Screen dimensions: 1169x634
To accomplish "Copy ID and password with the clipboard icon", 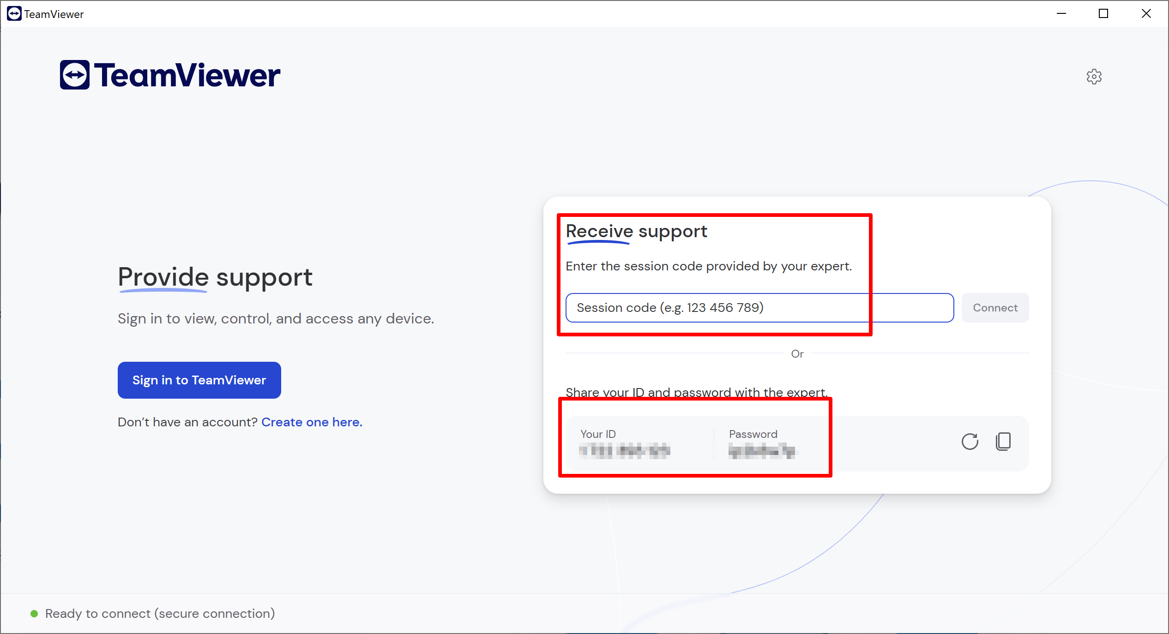I will point(1003,442).
